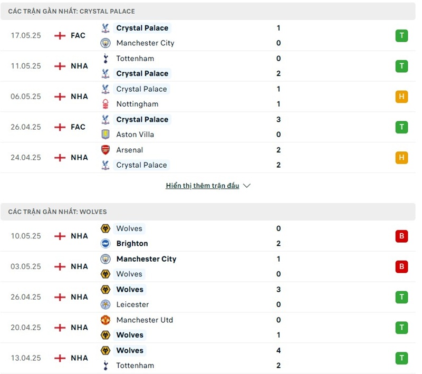Click the Leicester crest icon
The image size is (422, 374).
[x=105, y=304]
